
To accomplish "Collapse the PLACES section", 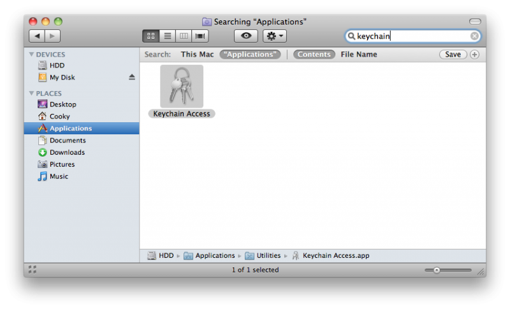I will [x=31, y=93].
